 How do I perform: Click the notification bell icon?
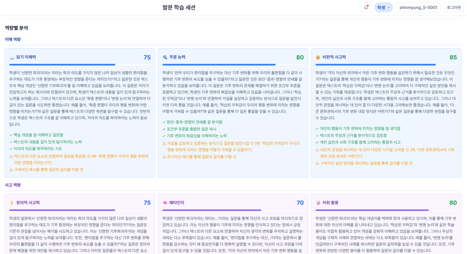366,7
